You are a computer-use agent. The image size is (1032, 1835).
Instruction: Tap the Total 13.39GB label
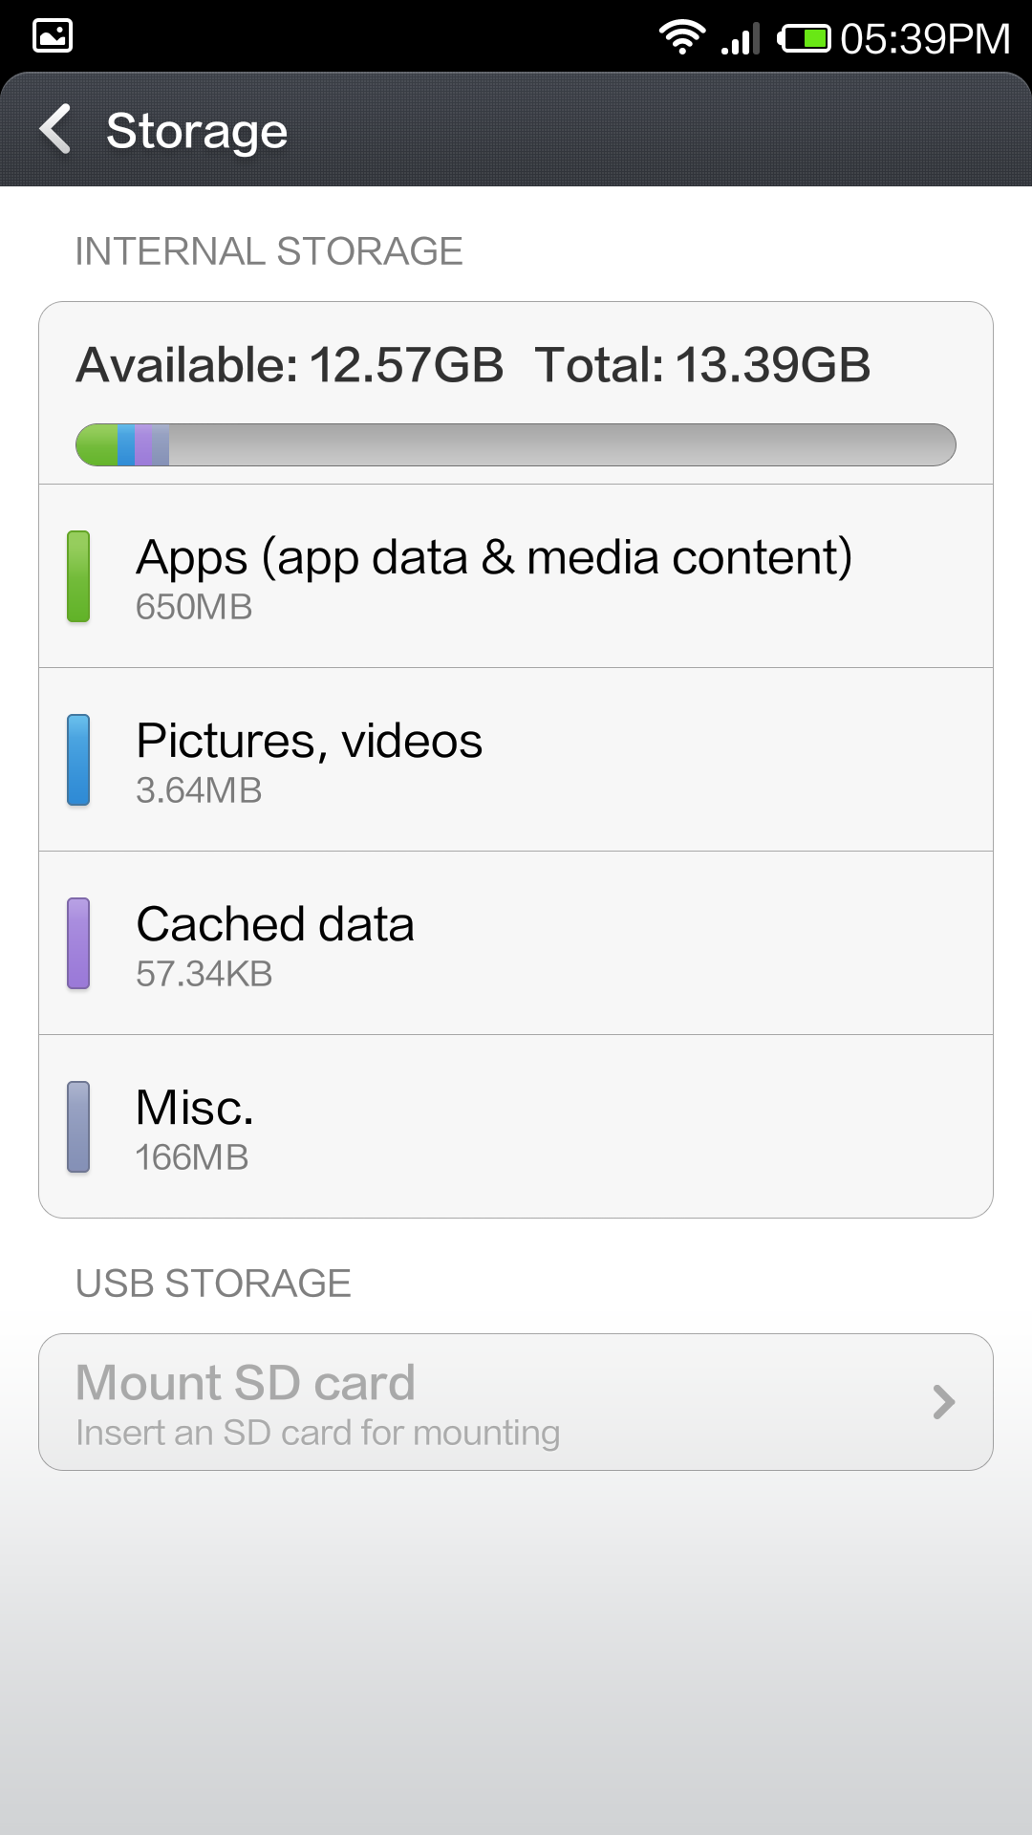[x=702, y=365]
